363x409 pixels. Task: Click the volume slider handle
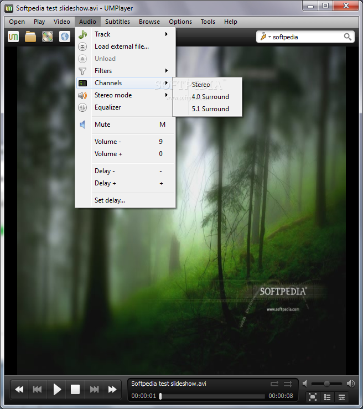326,384
